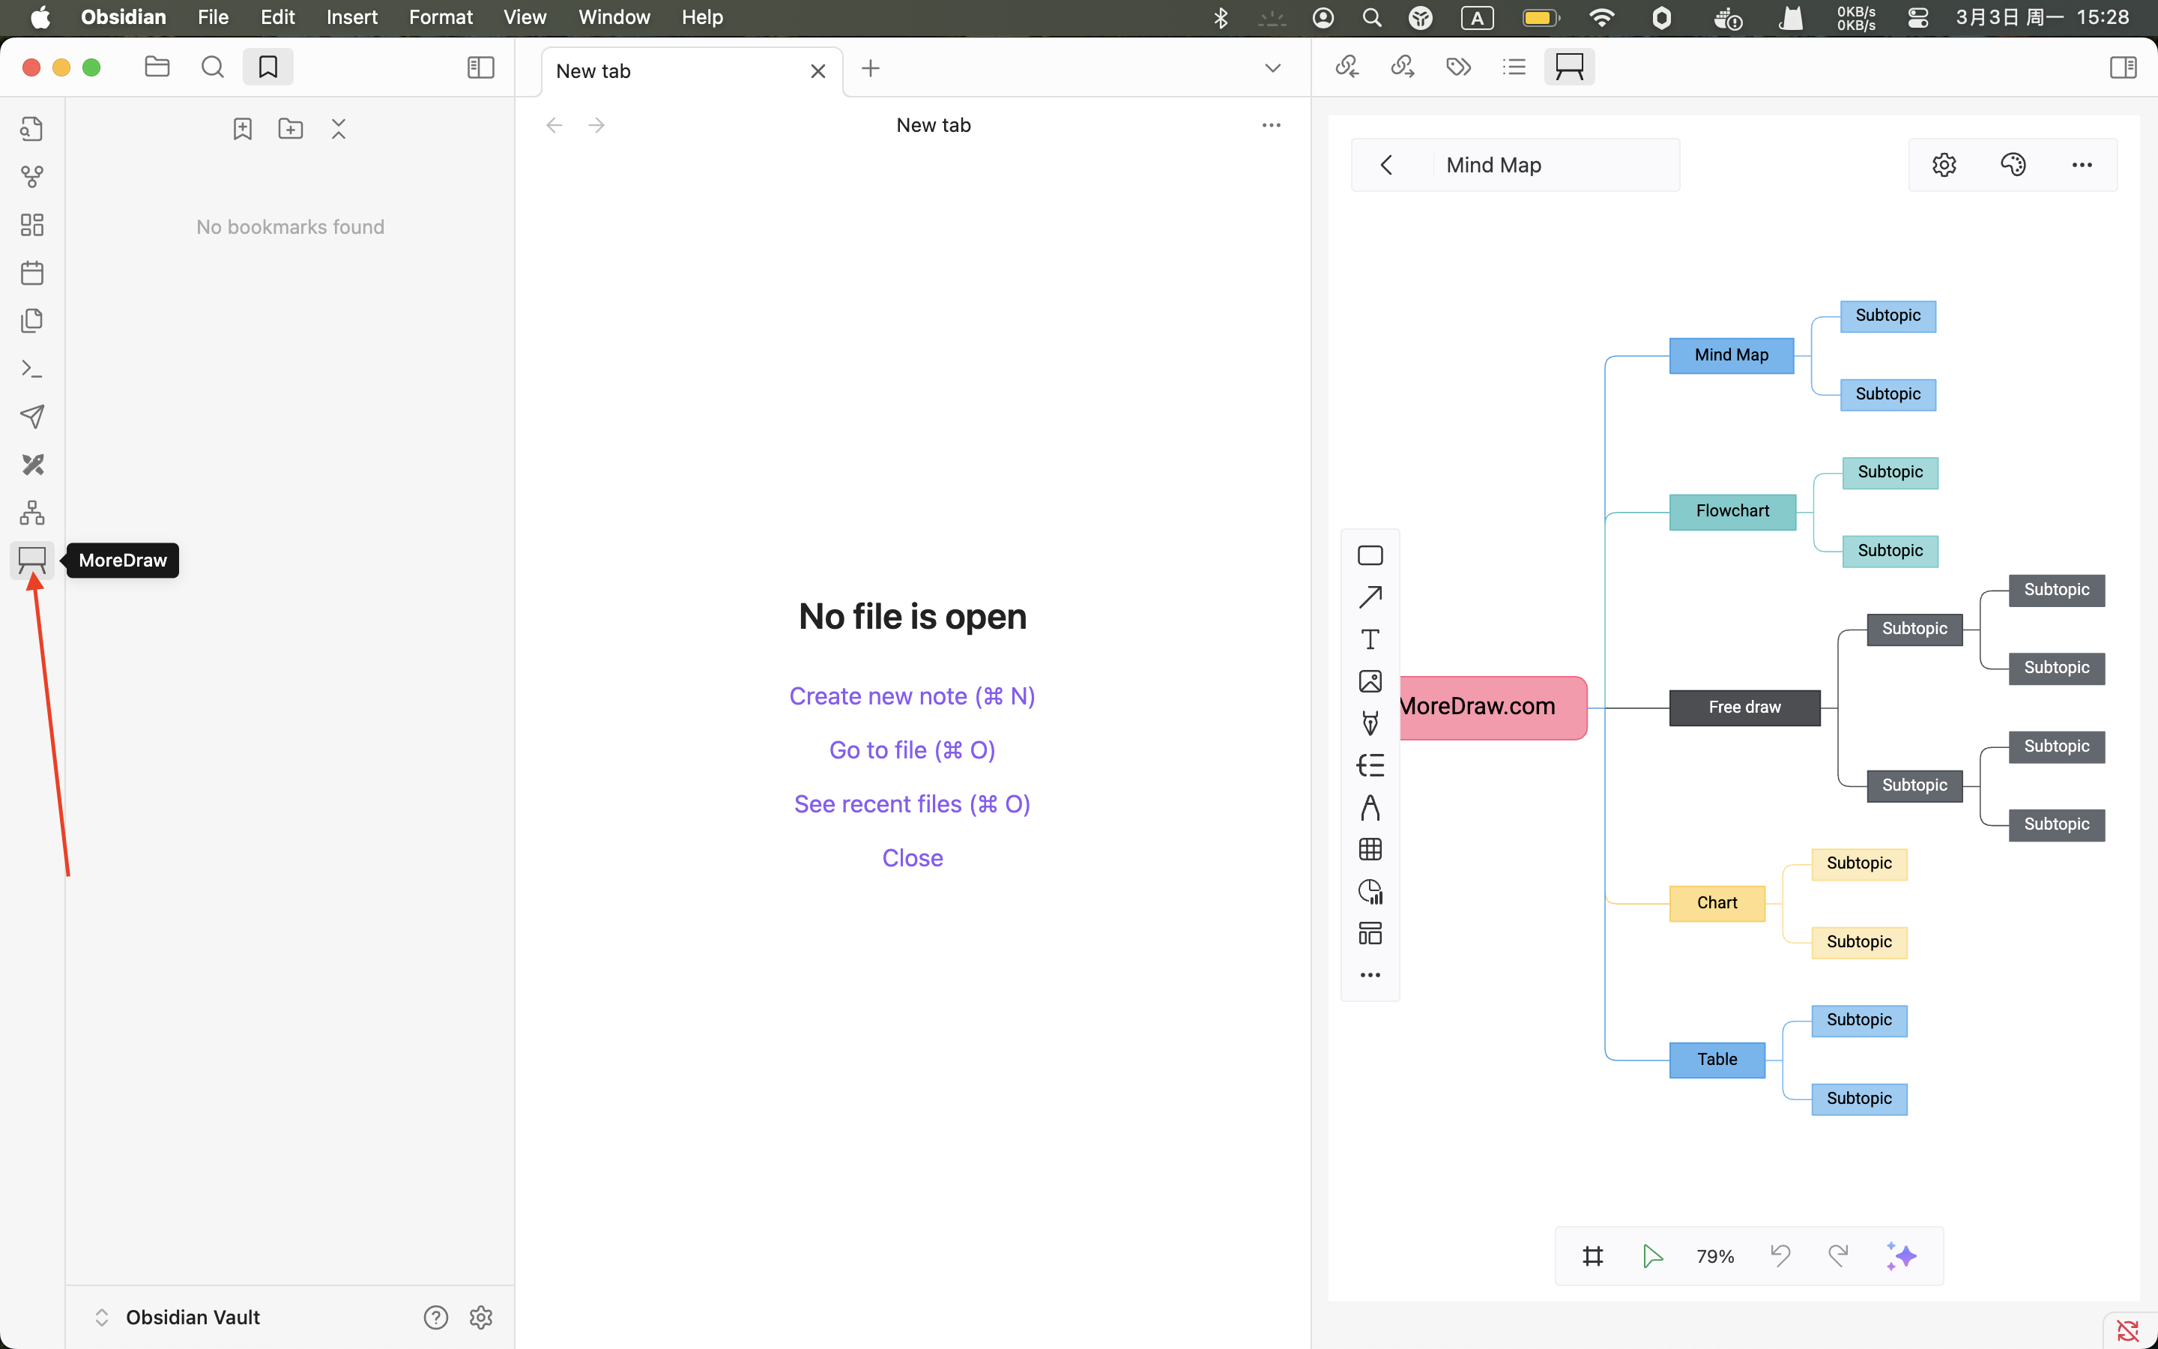The height and width of the screenshot is (1349, 2158).
Task: Toggle the left sidebar panel
Action: 480,67
